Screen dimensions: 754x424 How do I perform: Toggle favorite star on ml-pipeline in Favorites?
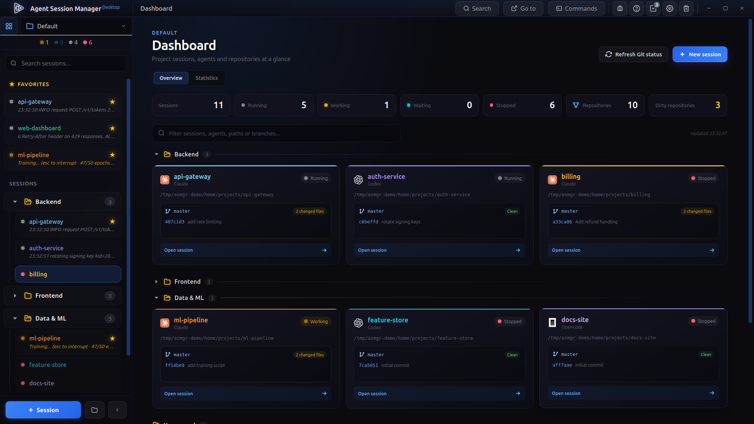(x=113, y=155)
